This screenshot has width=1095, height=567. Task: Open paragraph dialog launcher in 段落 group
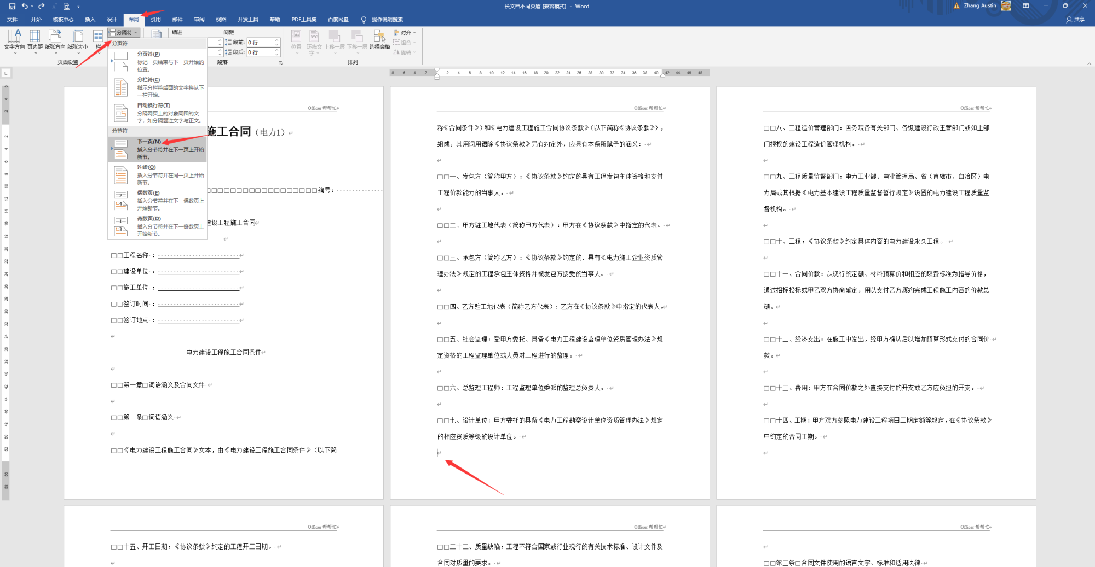point(281,63)
